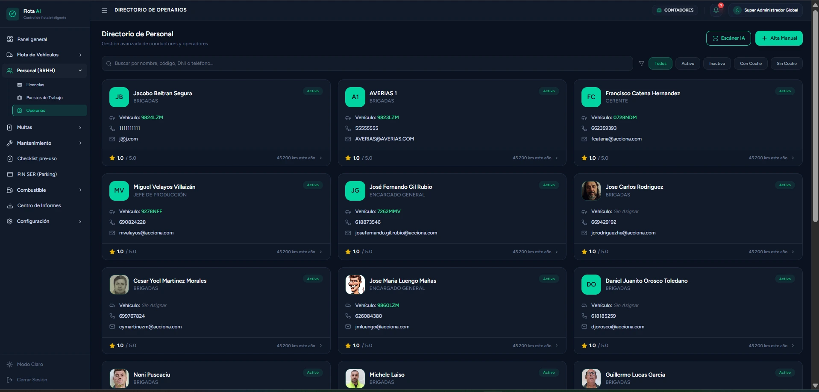The image size is (819, 392).
Task: Click scrollbar down arrow
Action: (815, 386)
